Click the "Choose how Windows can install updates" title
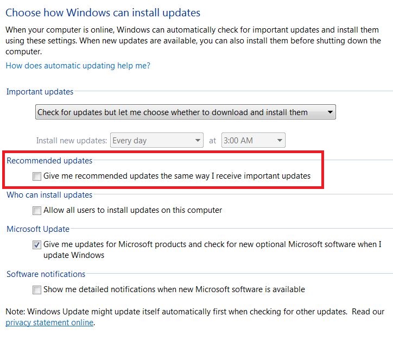The height and width of the screenshot is (341, 393). pyautogui.click(x=103, y=13)
